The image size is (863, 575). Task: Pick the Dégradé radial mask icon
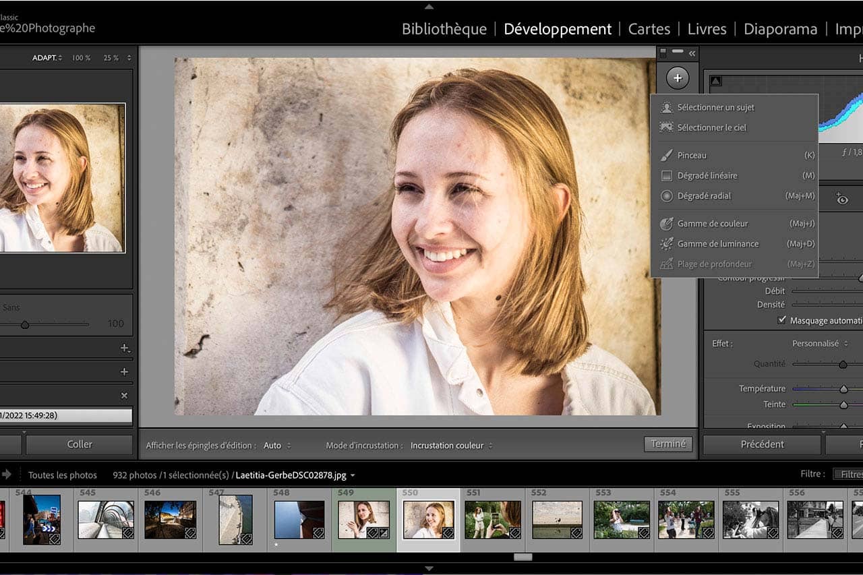pyautogui.click(x=666, y=196)
